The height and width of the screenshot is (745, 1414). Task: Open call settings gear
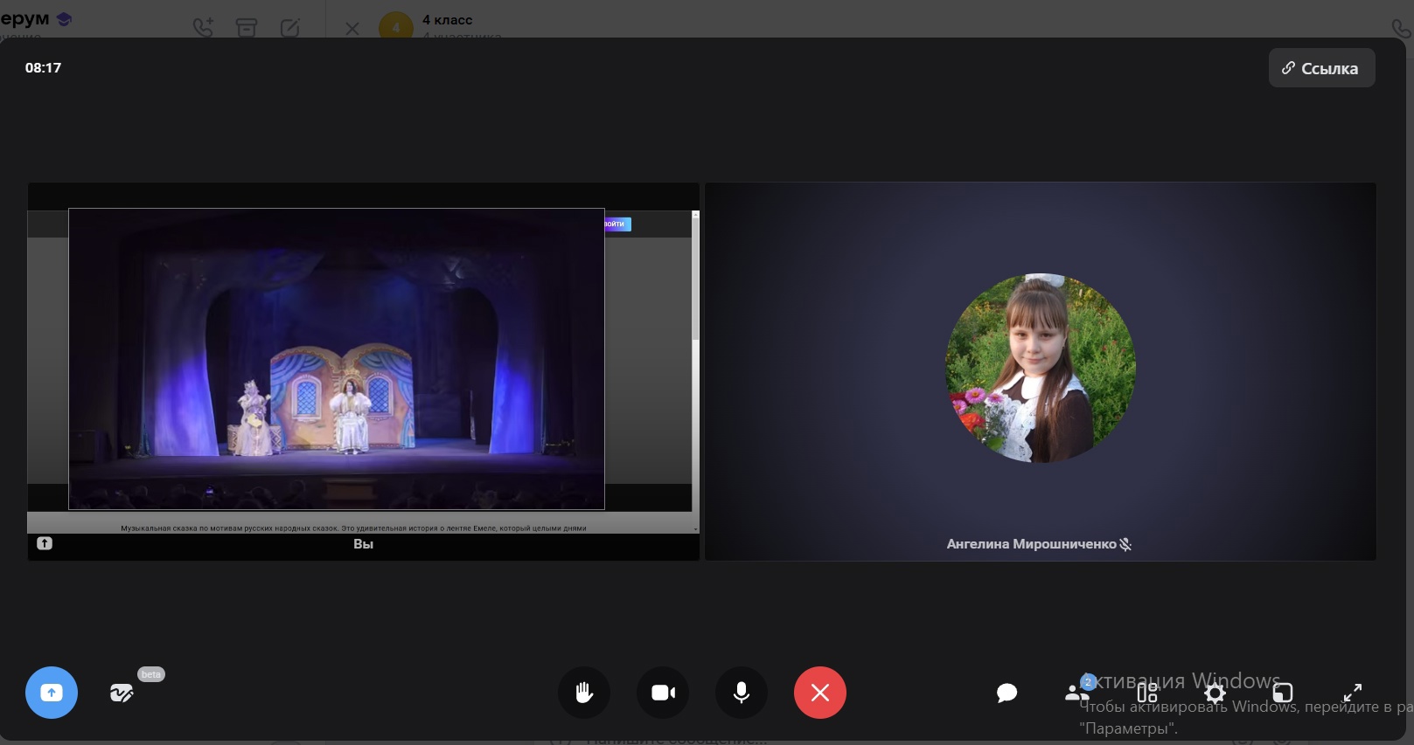tap(1215, 693)
